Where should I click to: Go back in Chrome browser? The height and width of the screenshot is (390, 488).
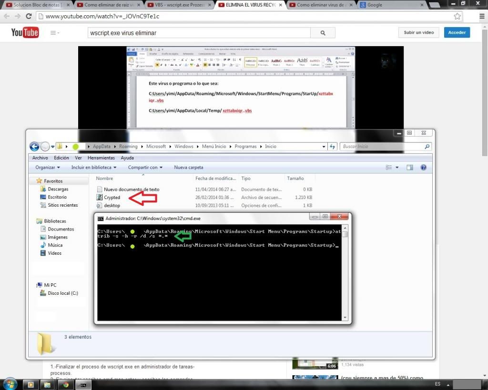(7, 16)
